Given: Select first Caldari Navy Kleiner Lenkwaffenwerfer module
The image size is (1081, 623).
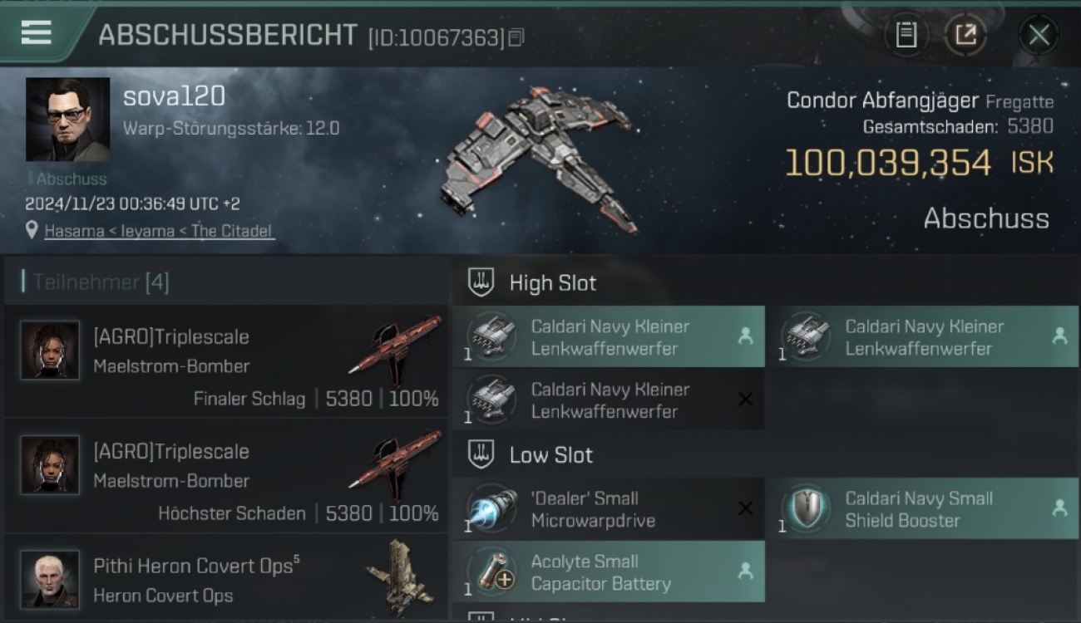Looking at the screenshot, I should point(609,336).
